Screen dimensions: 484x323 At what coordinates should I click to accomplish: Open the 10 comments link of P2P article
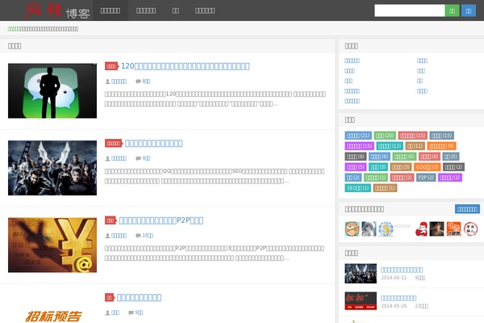pos(148,236)
